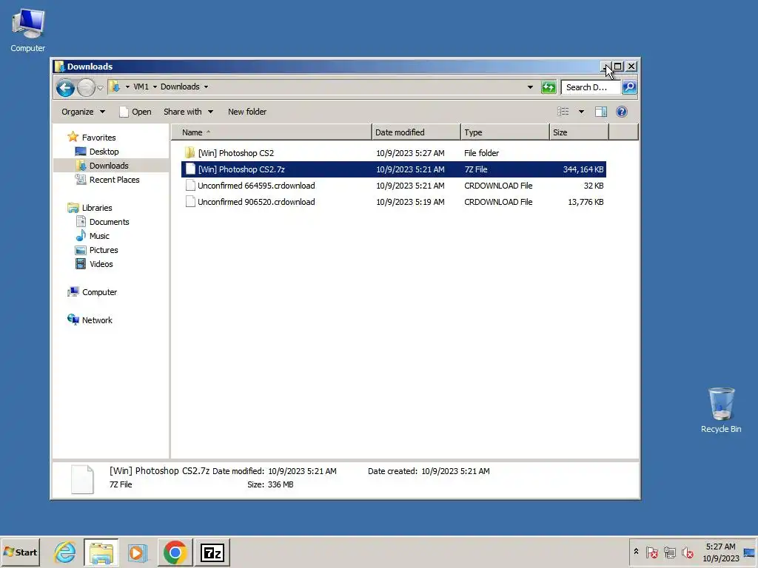Click the Forward navigation arrow button
Image resolution: width=758 pixels, height=568 pixels.
pos(86,88)
